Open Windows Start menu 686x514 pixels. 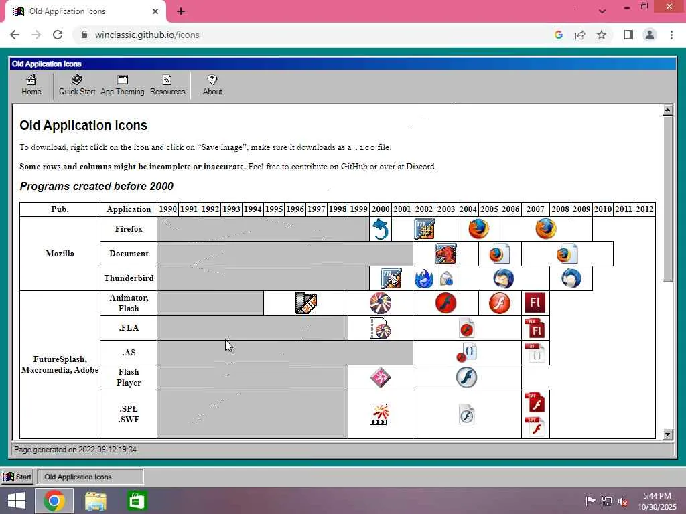point(17,501)
